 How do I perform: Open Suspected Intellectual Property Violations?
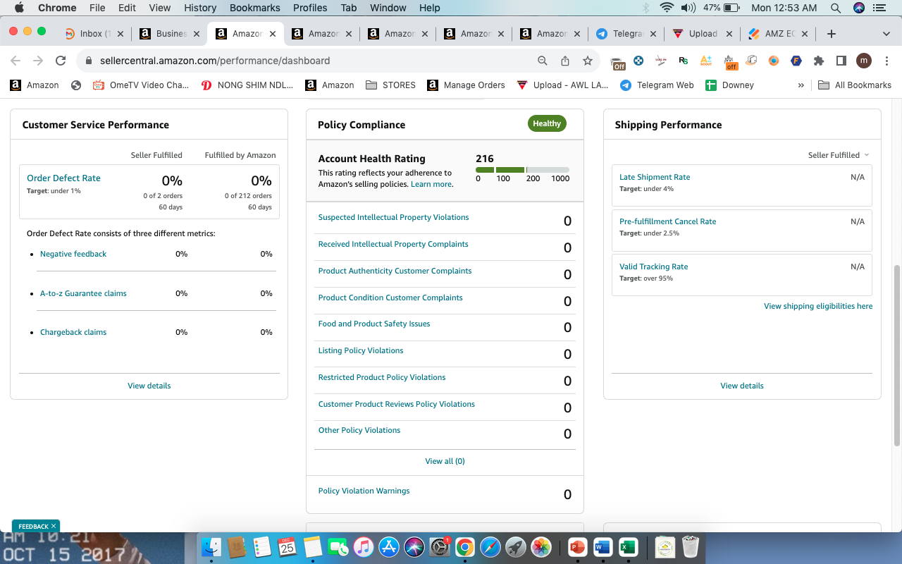pyautogui.click(x=393, y=217)
